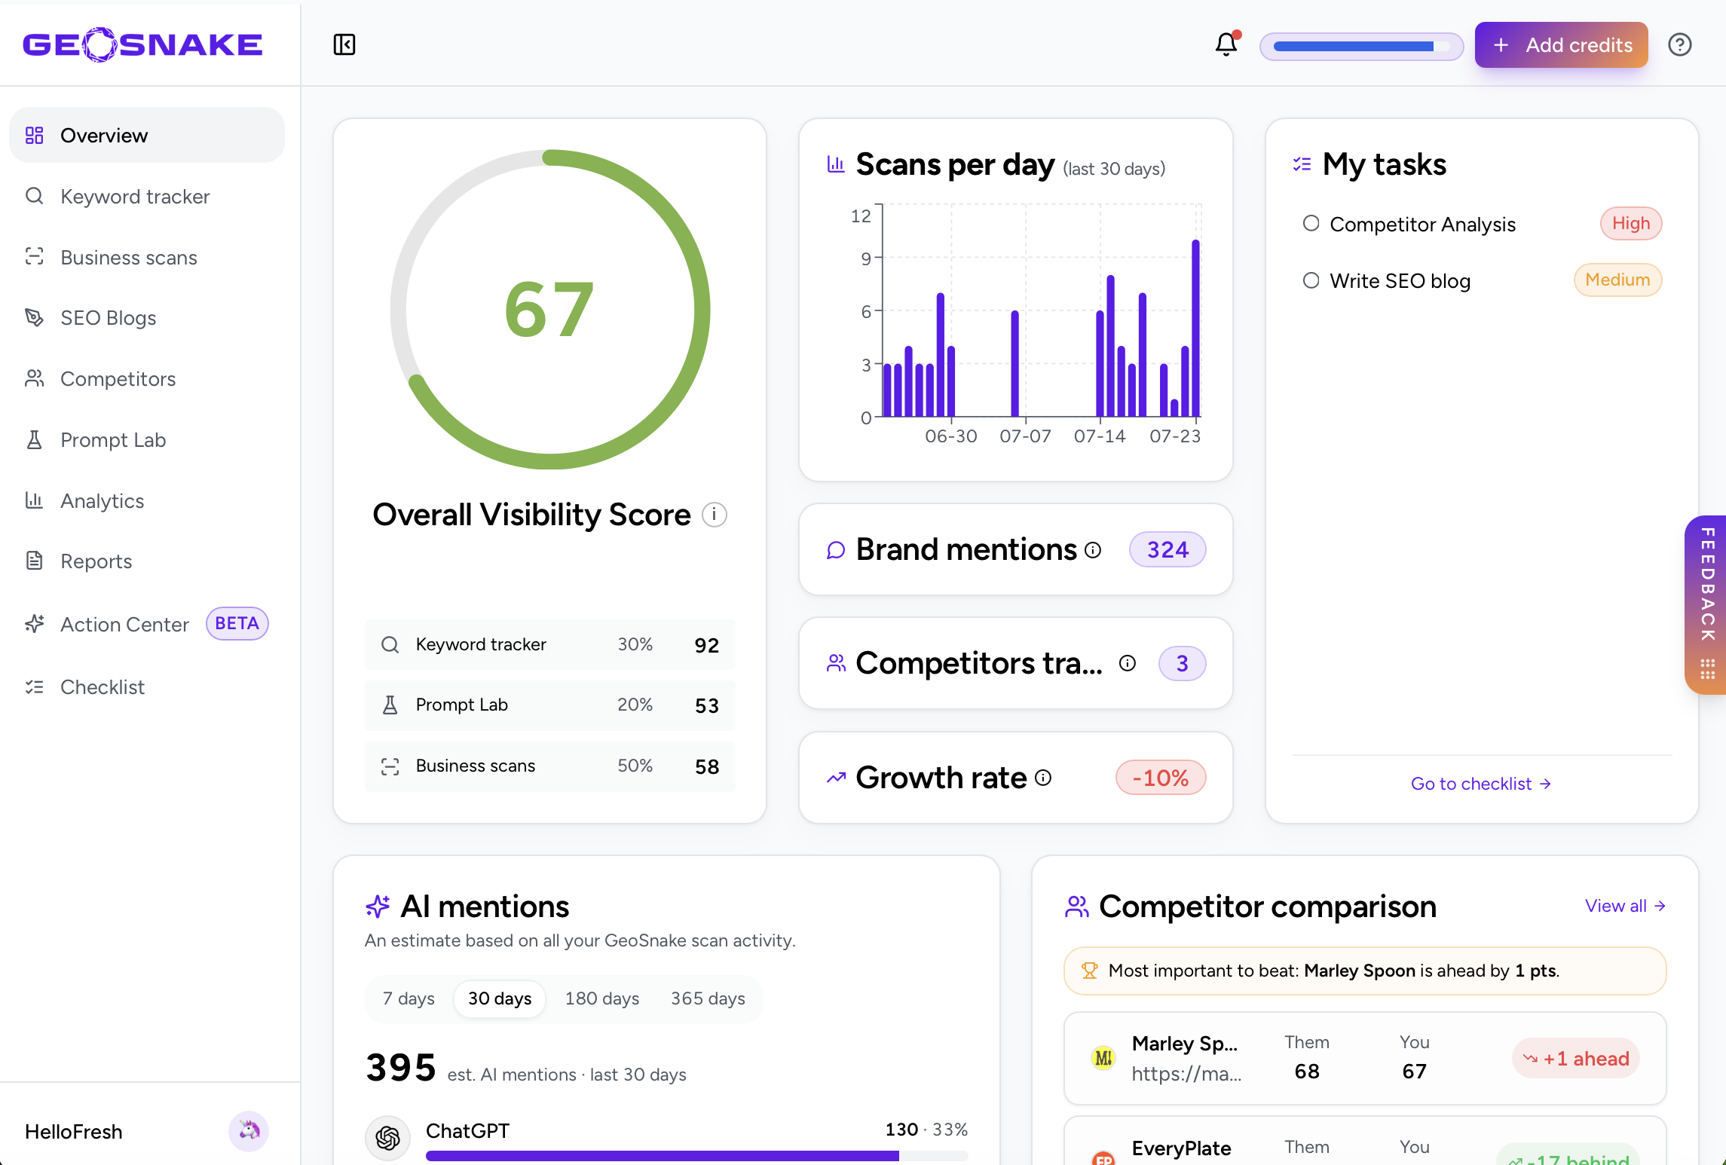Click the Checklist icon in sidebar
1726x1165 pixels.
pyautogui.click(x=35, y=686)
